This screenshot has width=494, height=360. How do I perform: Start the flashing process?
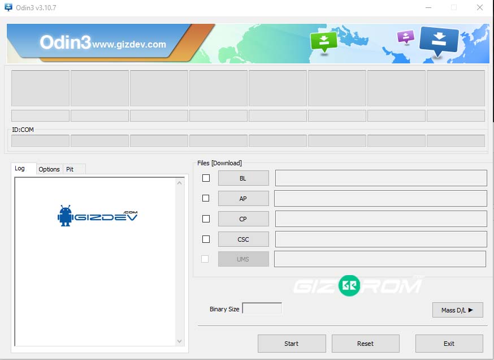coord(292,344)
